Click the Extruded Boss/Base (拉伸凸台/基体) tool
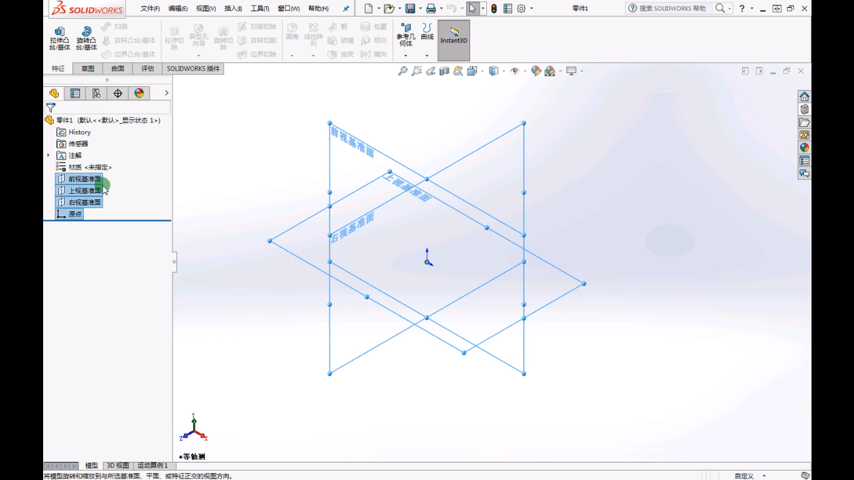854x480 pixels. (60, 38)
